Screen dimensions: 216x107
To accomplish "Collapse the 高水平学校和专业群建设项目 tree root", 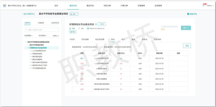I will (x=26, y=42).
